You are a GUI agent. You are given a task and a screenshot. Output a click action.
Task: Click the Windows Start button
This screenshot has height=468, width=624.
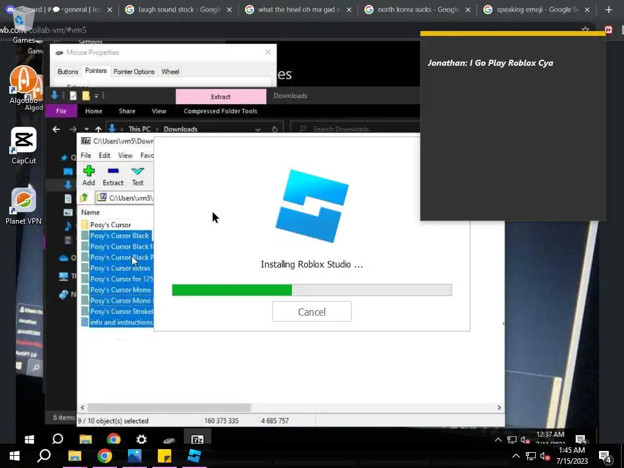coord(15,456)
